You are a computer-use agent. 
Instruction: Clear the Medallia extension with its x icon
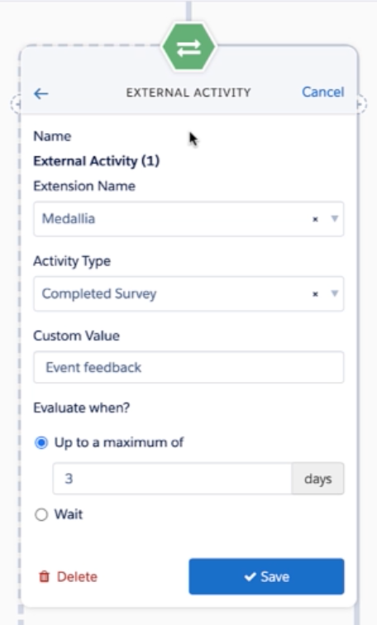(315, 219)
